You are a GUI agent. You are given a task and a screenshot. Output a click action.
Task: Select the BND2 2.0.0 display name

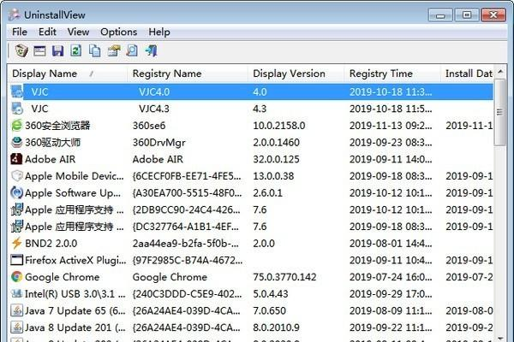[51, 244]
